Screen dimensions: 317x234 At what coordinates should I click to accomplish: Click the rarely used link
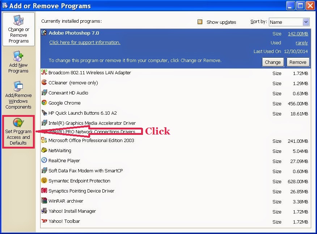(x=302, y=43)
